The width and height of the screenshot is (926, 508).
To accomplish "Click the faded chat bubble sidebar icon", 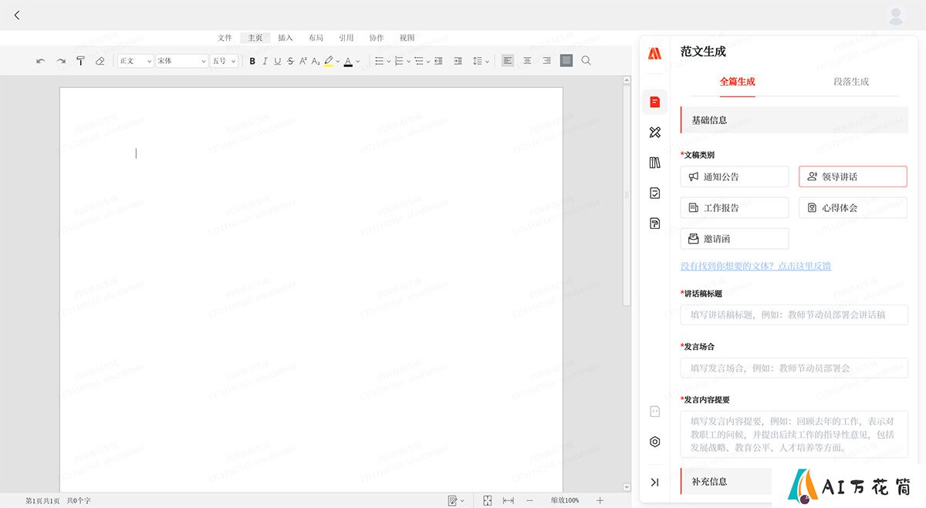I will coord(654,412).
